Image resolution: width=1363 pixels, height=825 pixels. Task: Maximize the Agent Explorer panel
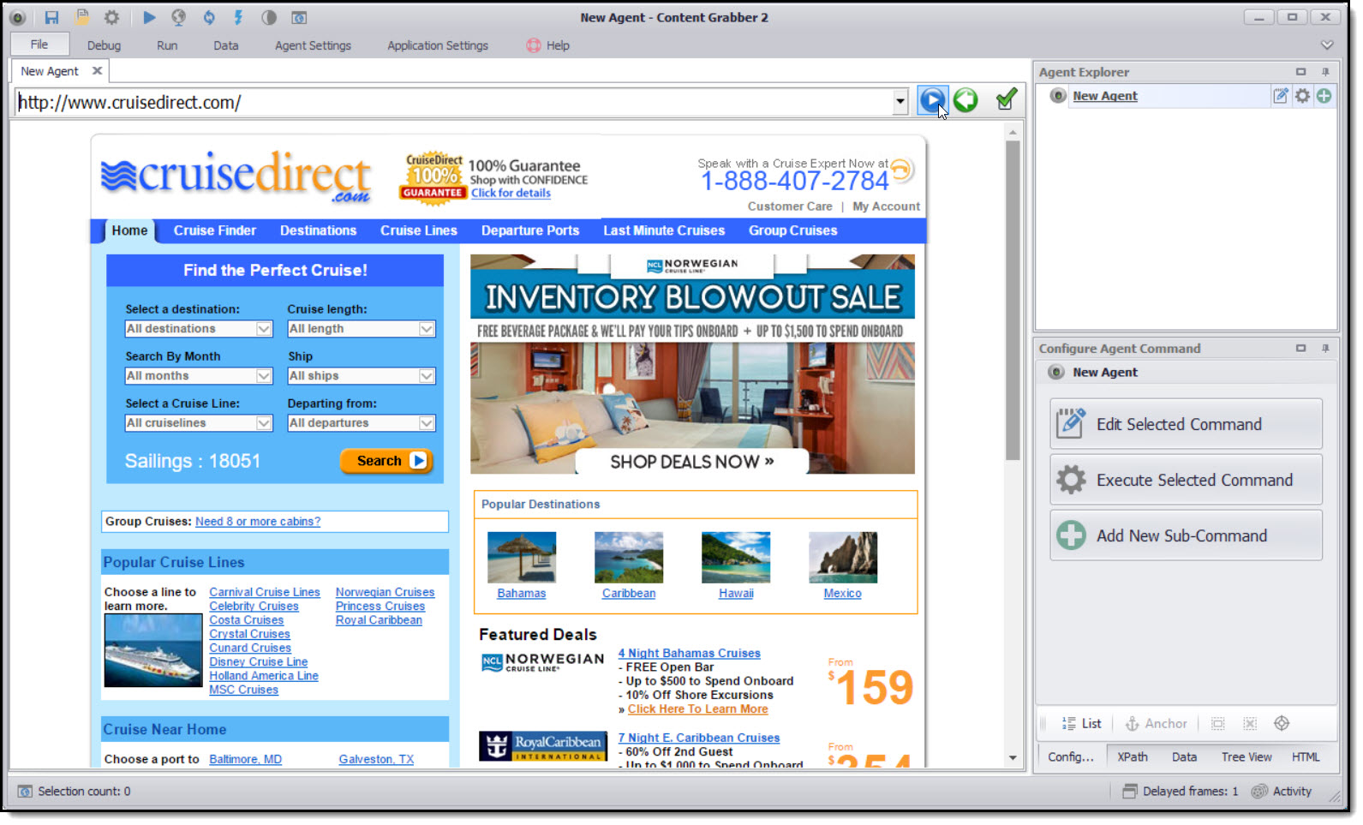coord(1300,72)
